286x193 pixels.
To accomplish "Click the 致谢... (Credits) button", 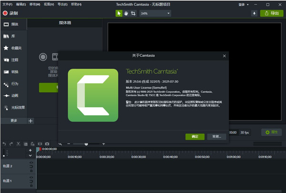I will [x=216, y=136].
